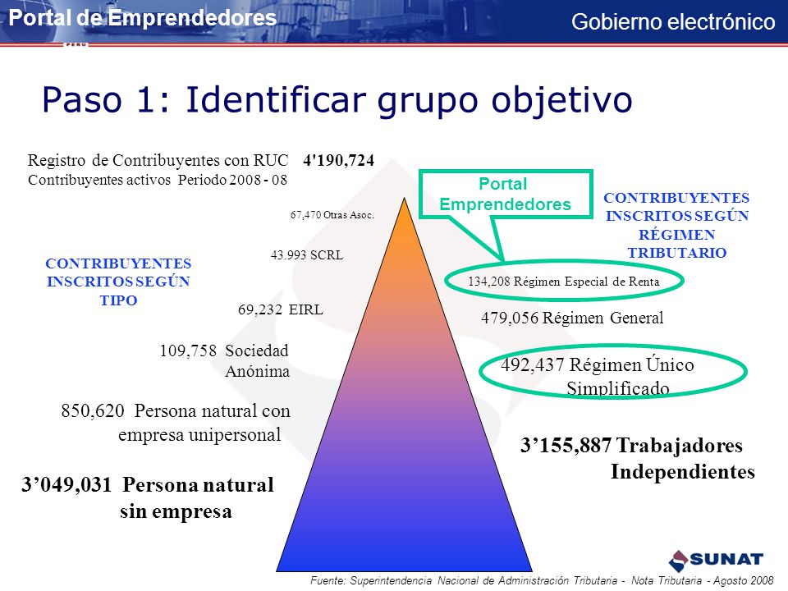This screenshot has width=788, height=591.
Task: Click '492,437 Régimen Único Simplificado' label
Action: click(x=598, y=376)
